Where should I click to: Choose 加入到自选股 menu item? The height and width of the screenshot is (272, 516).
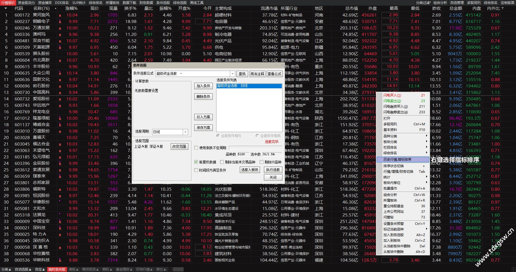click(x=403, y=235)
